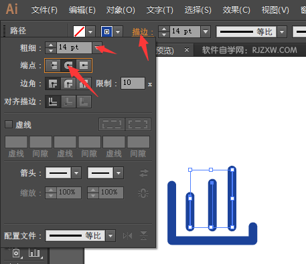This screenshot has height=264, width=306.
Task: Select the symbol sprayer tool icon
Action: 15,253
